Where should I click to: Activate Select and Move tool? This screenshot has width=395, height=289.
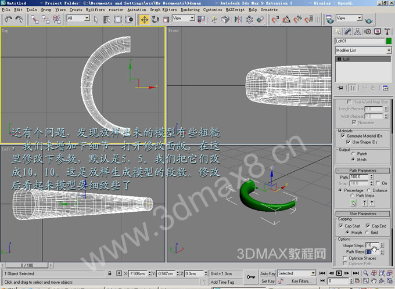click(144, 19)
